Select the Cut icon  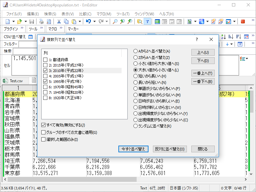(59, 21)
